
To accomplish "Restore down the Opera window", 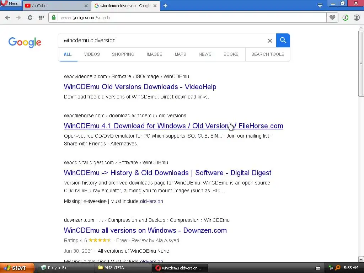I will pyautogui.click(x=343, y=4).
